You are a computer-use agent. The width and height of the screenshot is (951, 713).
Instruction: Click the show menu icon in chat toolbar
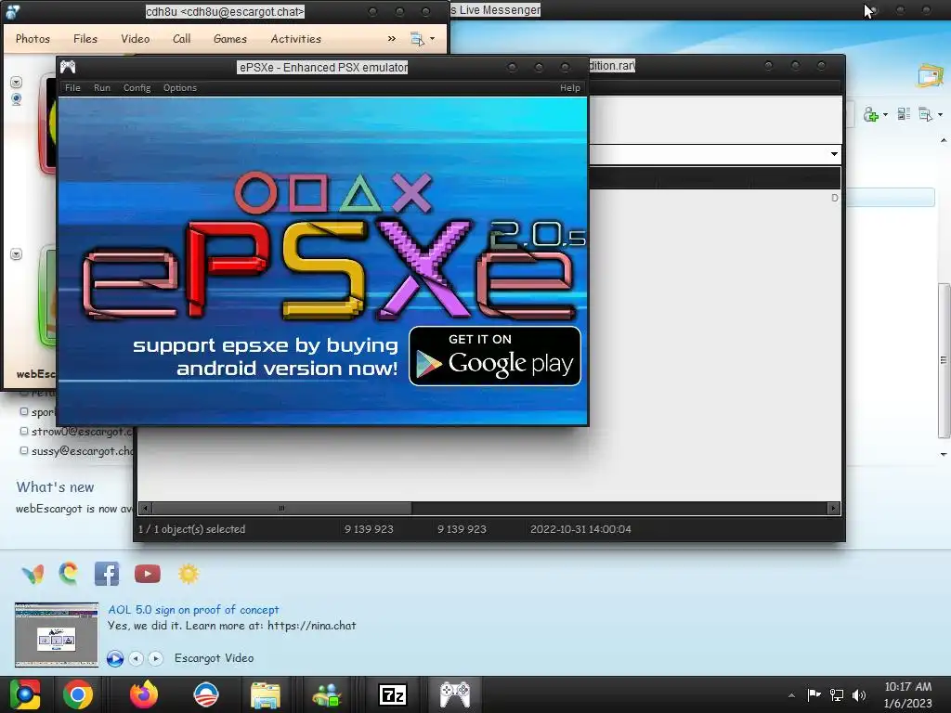click(417, 39)
